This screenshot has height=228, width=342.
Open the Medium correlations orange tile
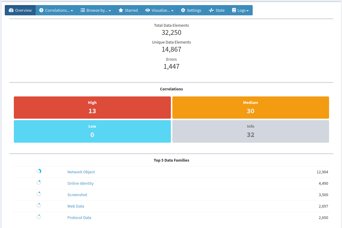click(251, 108)
